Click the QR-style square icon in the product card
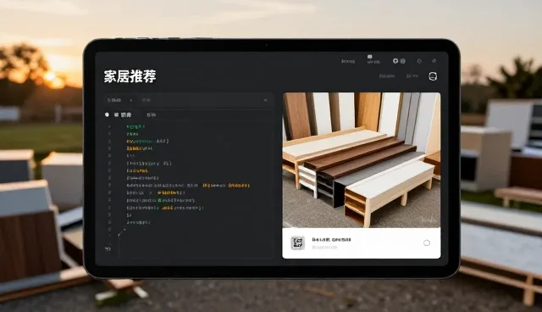The height and width of the screenshot is (312, 542). (x=297, y=242)
